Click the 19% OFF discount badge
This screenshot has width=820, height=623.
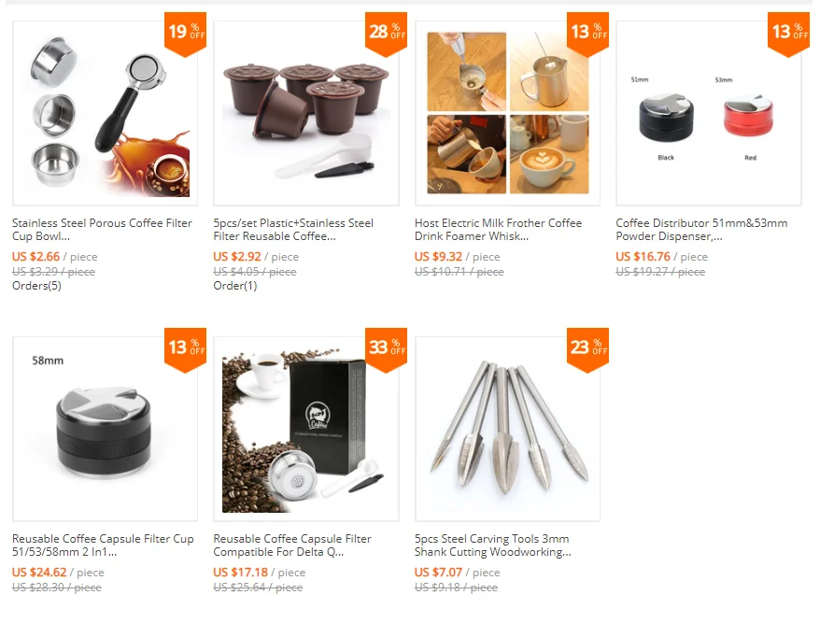tap(185, 33)
